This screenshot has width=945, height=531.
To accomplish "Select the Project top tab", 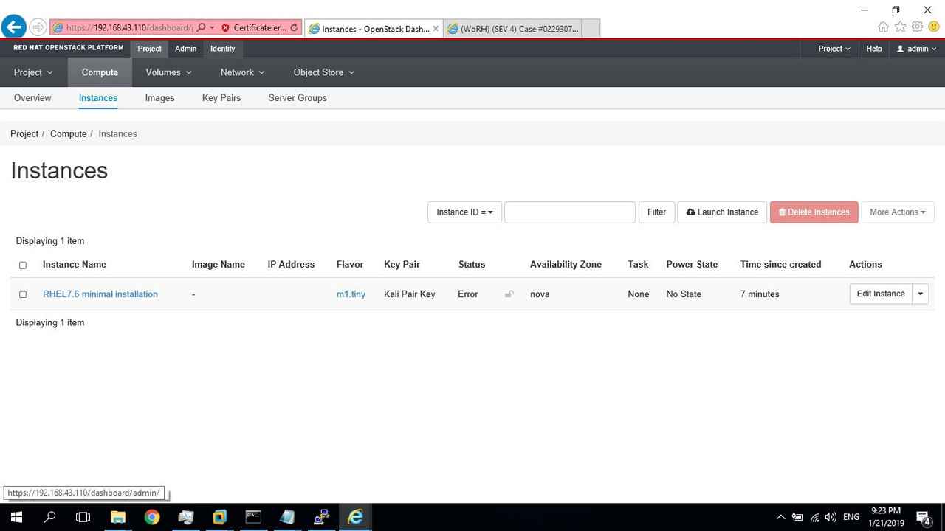I will coord(149,49).
